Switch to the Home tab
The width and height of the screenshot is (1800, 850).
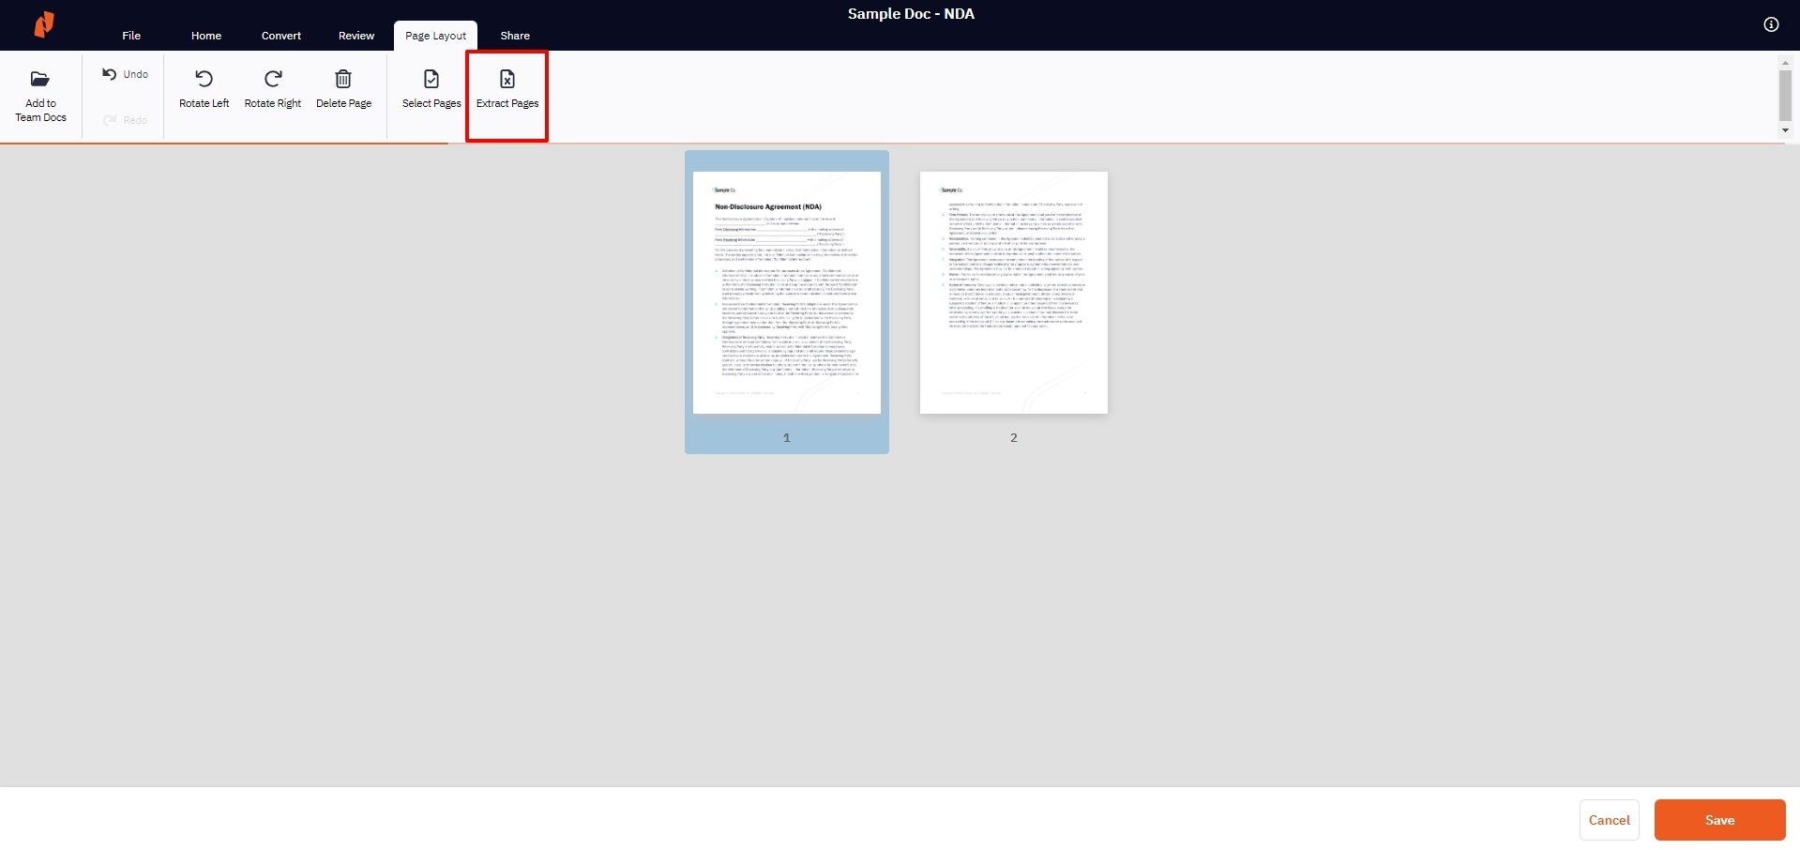[205, 36]
